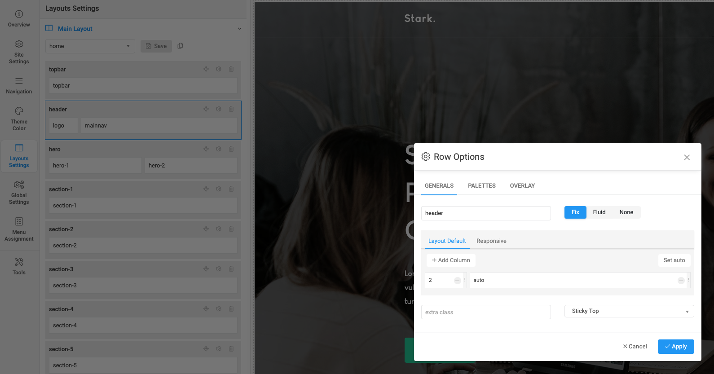Viewport: 714px width, 374px height.
Task: Close the Row Options dialog
Action: (x=687, y=157)
